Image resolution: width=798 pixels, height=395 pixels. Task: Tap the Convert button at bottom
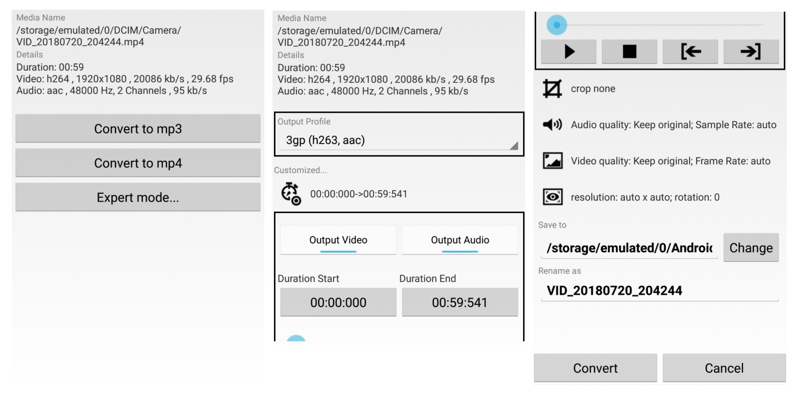(595, 368)
